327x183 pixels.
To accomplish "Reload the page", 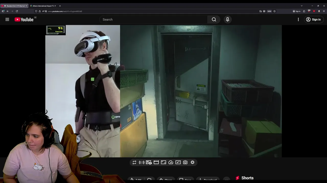I will tap(17, 11).
